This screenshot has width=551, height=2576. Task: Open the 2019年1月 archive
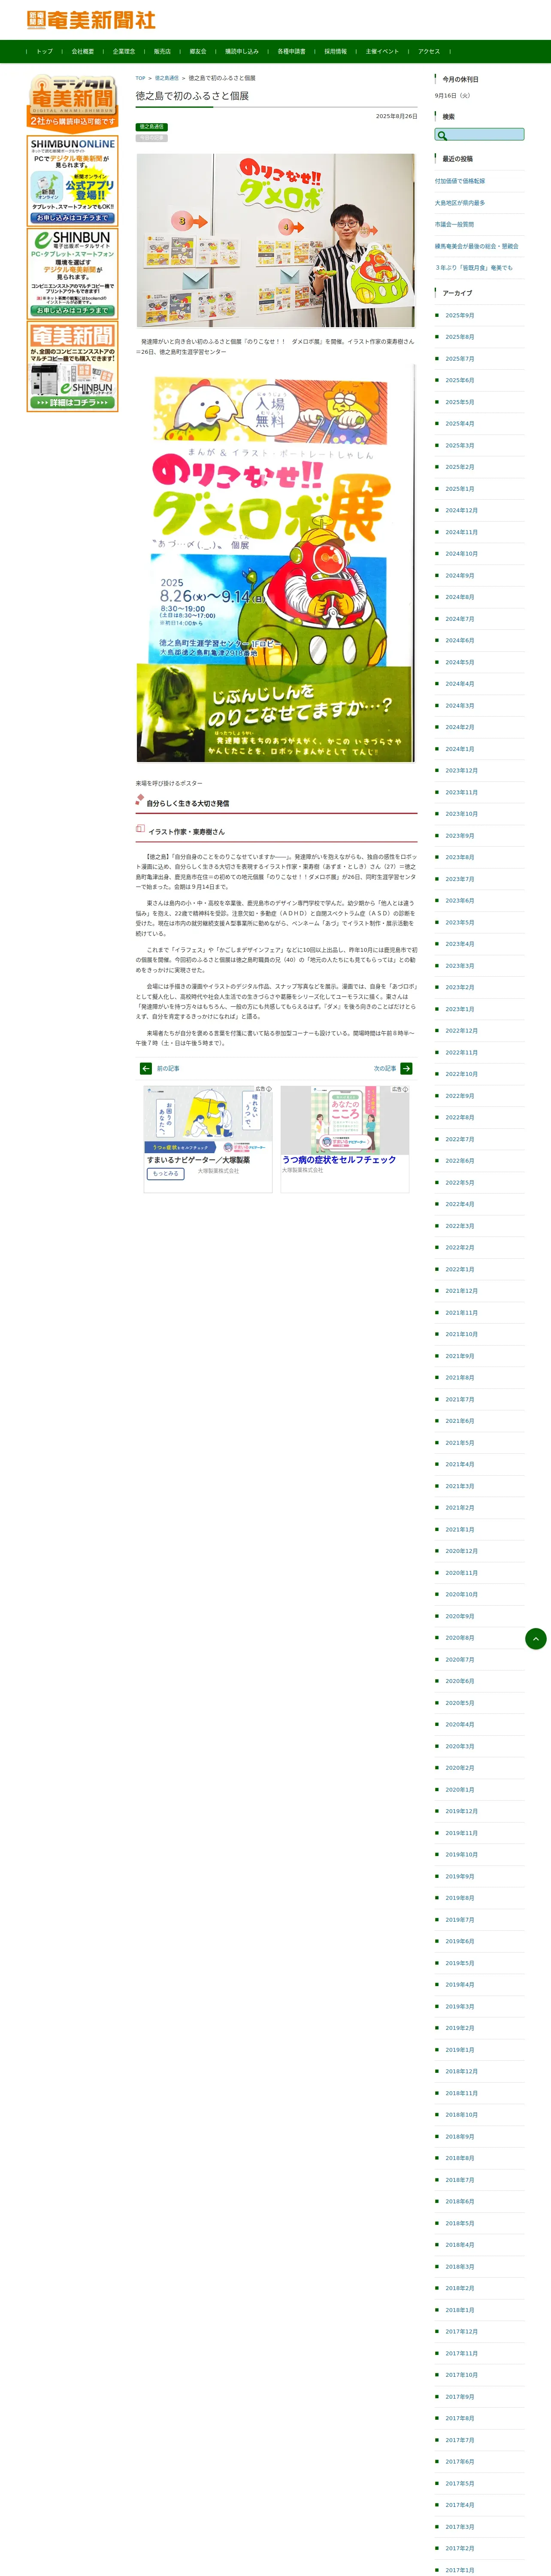(460, 2050)
